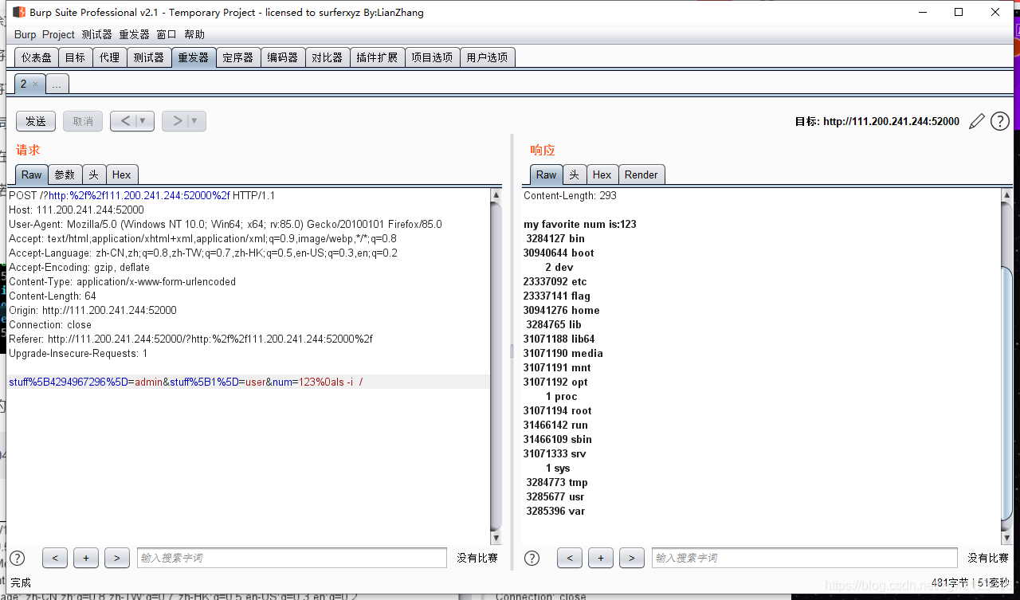
Task: Click the '23337141 flag' response line
Action: [557, 296]
